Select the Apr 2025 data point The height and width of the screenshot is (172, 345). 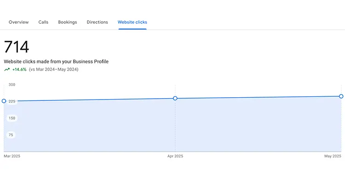pos(175,98)
